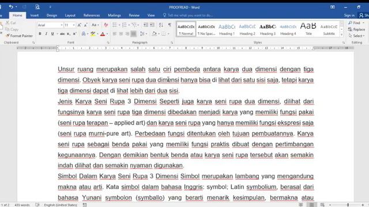The image size is (369, 207).
Task: Switch to Print Layout view in status bar
Action: pos(311,205)
